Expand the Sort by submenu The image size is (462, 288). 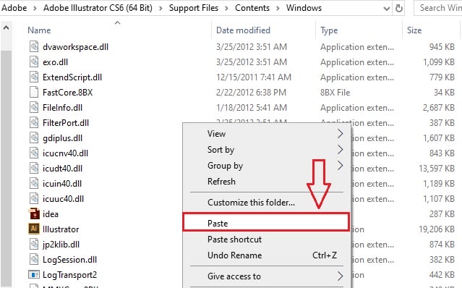click(x=340, y=150)
